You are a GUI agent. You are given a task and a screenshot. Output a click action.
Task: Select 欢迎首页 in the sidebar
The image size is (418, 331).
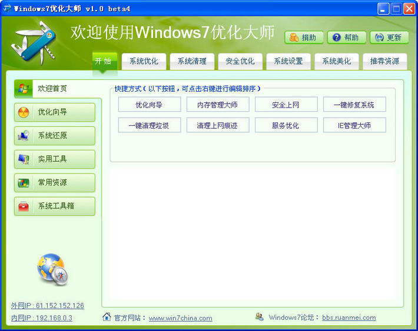pyautogui.click(x=58, y=89)
